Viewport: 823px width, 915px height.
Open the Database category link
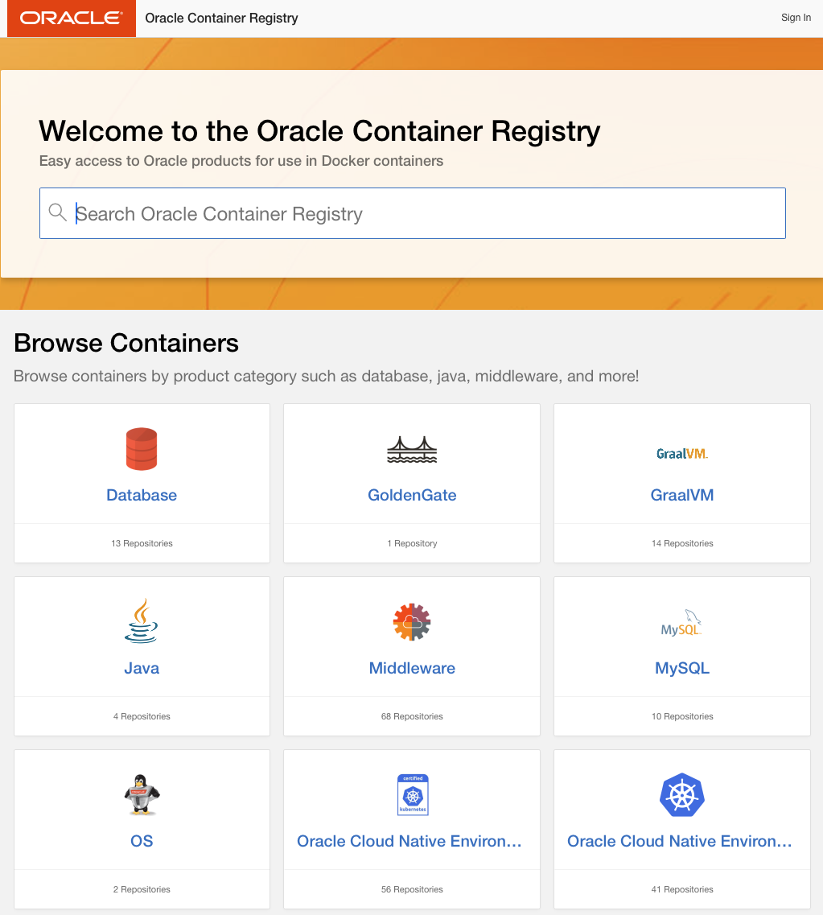point(142,495)
